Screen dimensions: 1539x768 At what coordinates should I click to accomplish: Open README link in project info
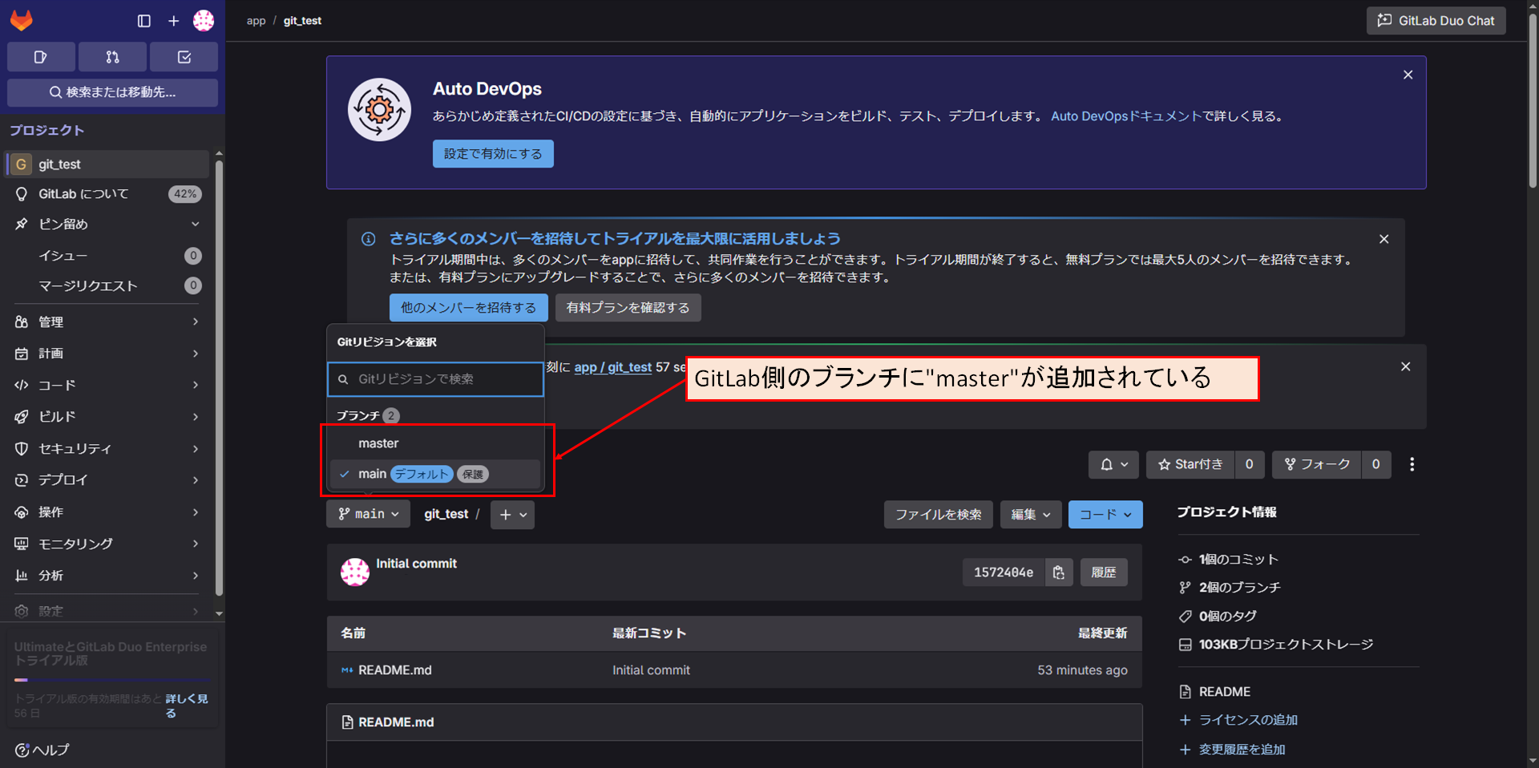[1224, 692]
